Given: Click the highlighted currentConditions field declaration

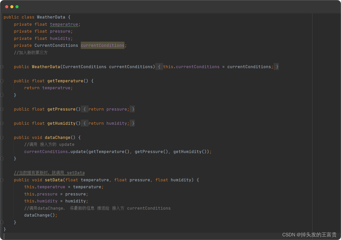Looking at the screenshot, I should (103, 46).
